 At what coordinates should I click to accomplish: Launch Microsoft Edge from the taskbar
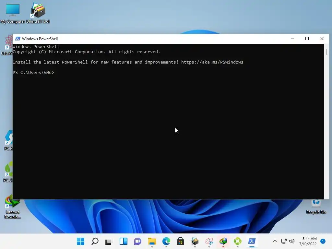pos(166,241)
